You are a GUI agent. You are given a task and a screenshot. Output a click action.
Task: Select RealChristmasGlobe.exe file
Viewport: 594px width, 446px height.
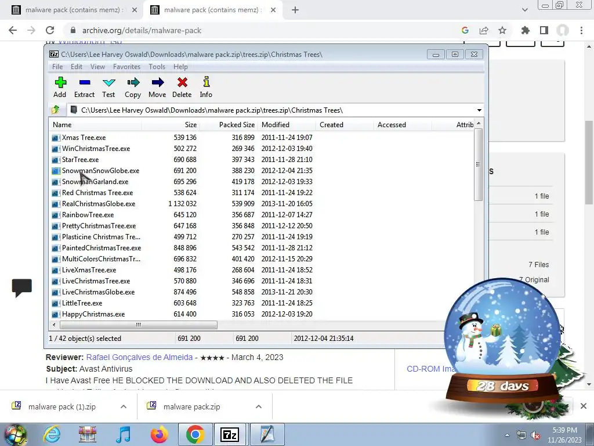[99, 204]
